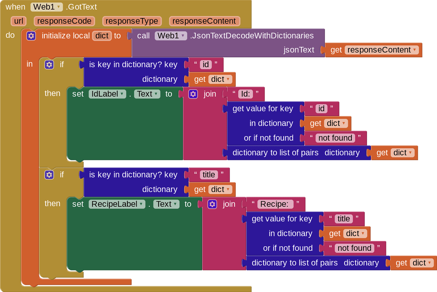Click the "Recipe:" text string block
Screen dimensions: 437x292
pos(274,204)
